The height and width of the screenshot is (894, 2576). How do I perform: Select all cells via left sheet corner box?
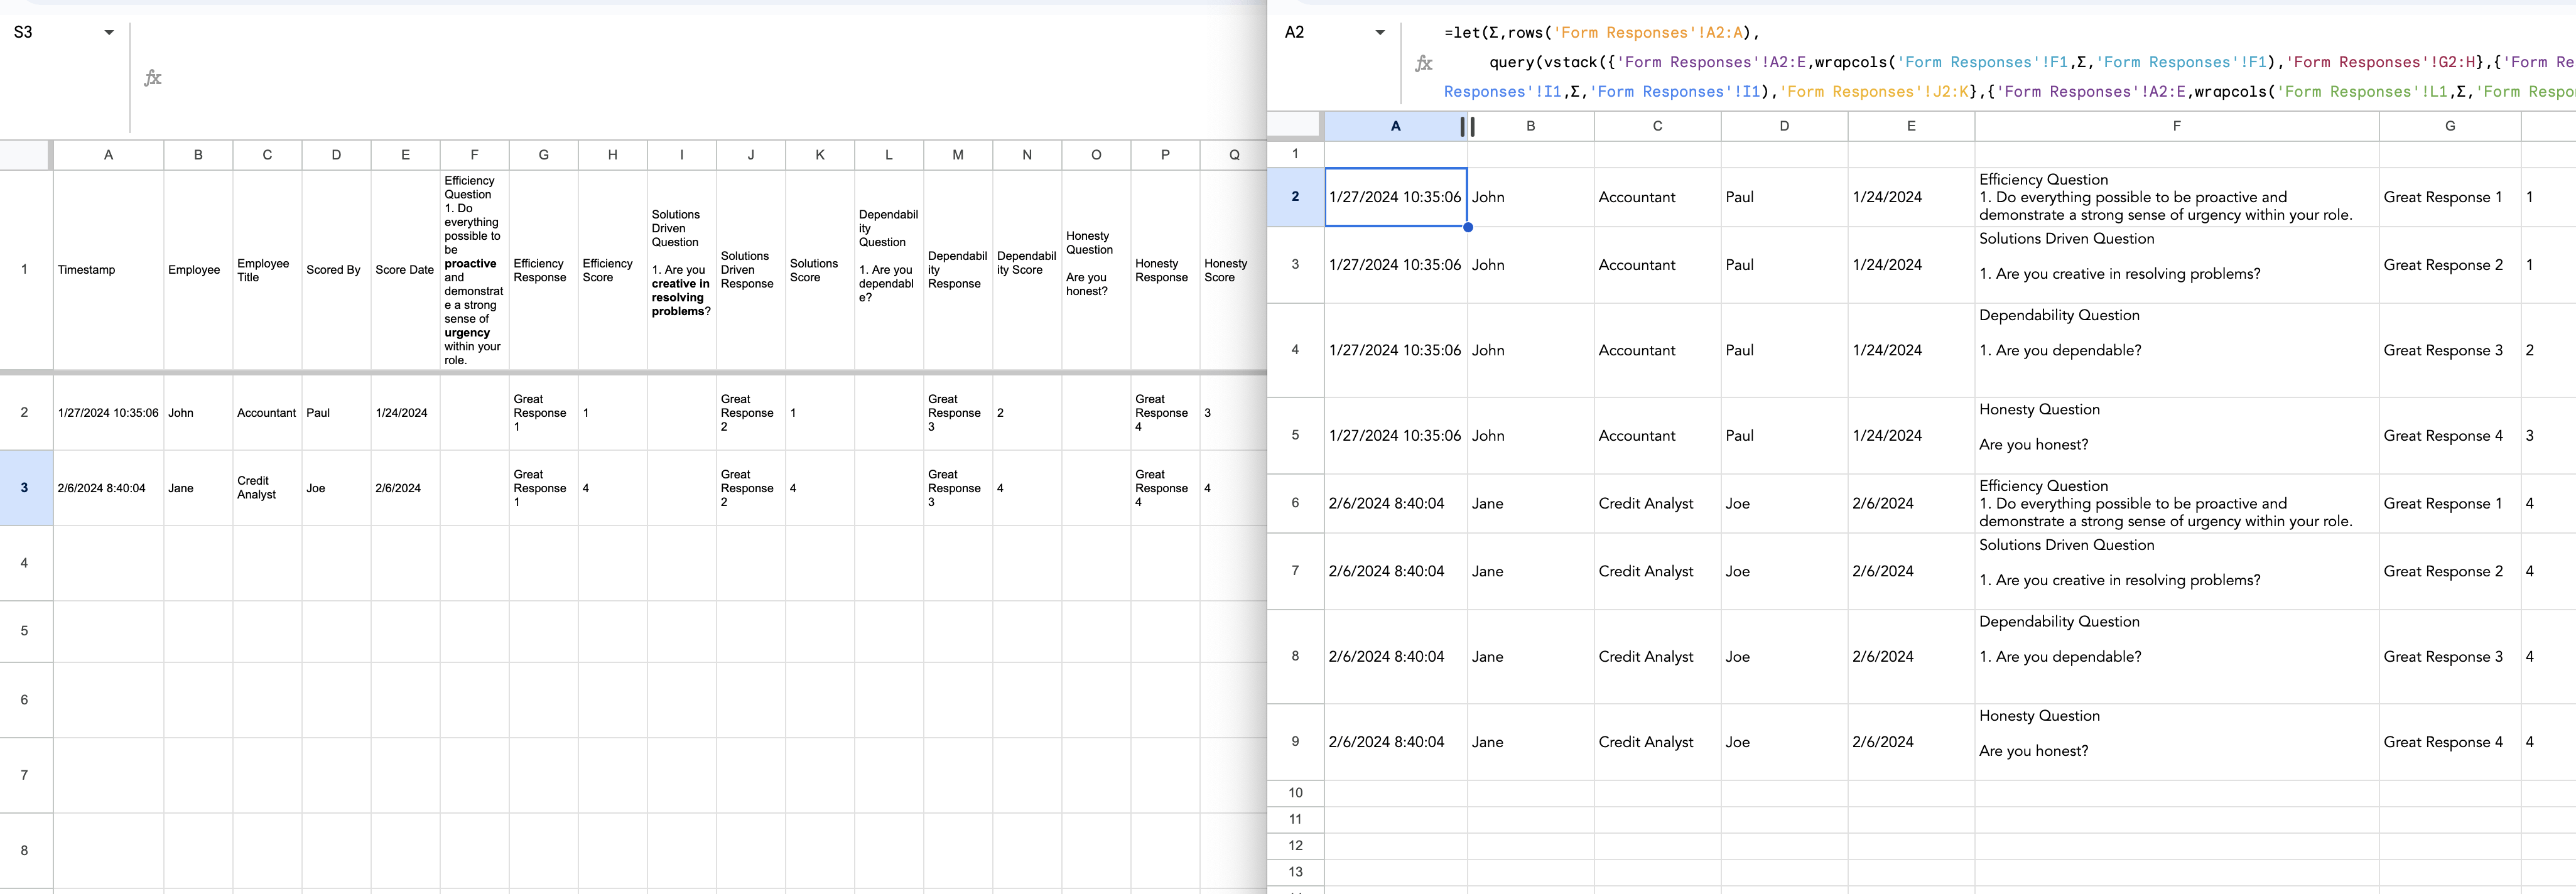coord(24,154)
